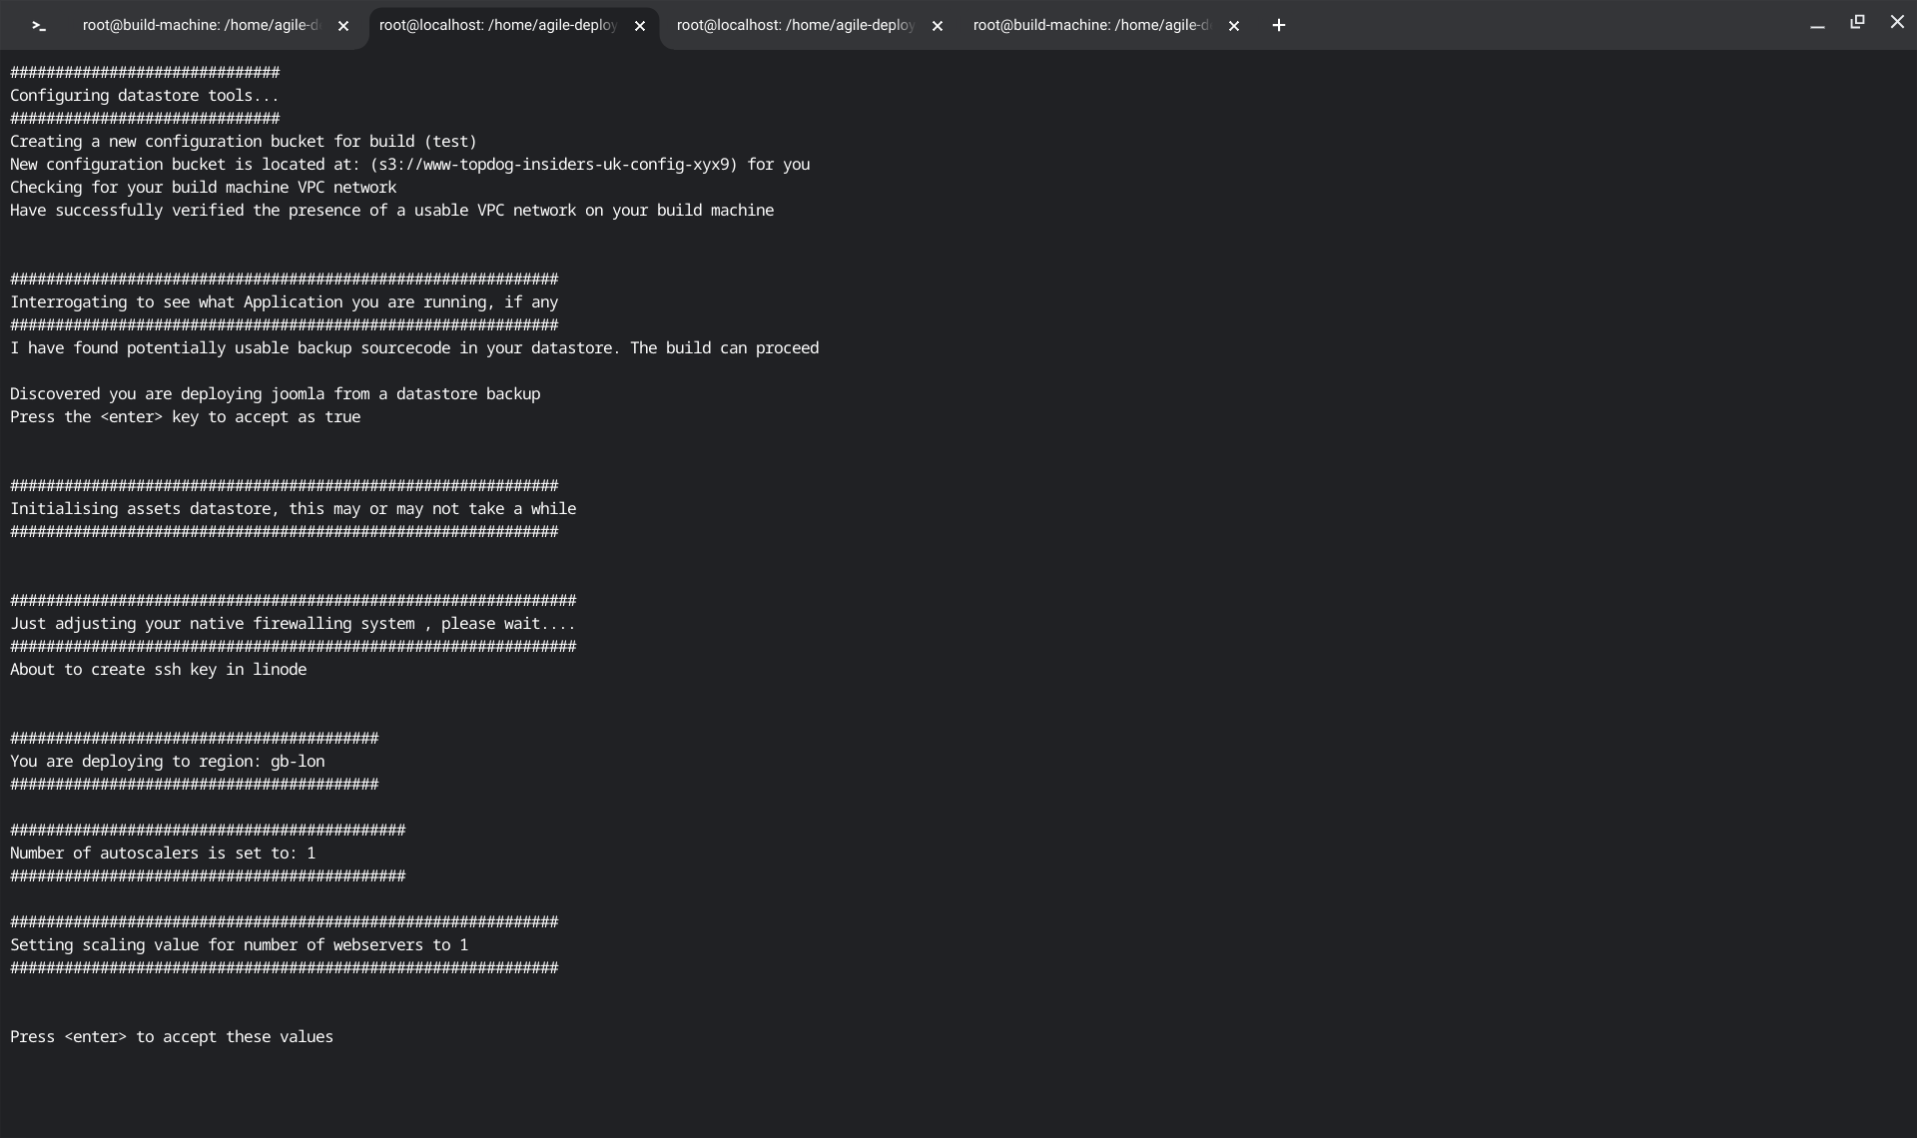1917x1138 pixels.
Task: Restore down the terminal window
Action: click(1857, 22)
